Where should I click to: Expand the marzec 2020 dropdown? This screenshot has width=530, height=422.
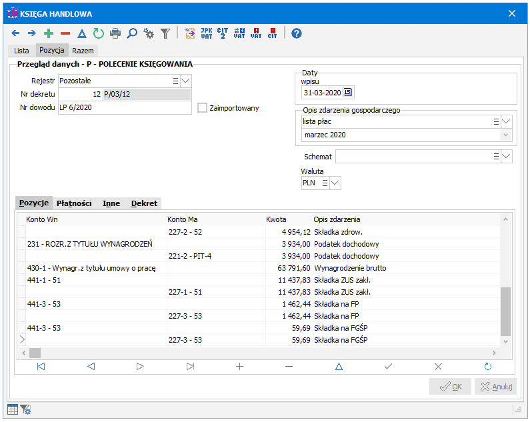[505, 135]
